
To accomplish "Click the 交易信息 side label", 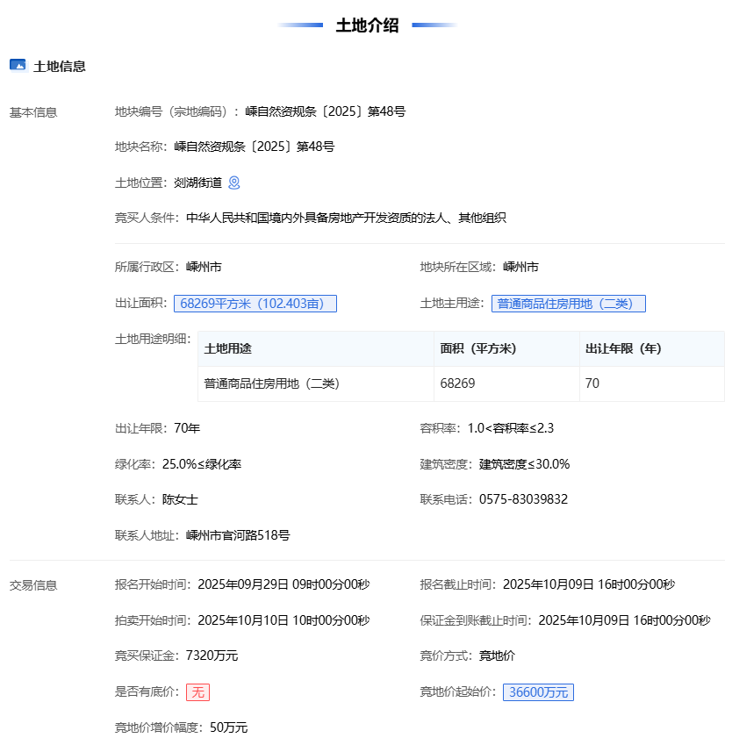I will click(x=33, y=585).
